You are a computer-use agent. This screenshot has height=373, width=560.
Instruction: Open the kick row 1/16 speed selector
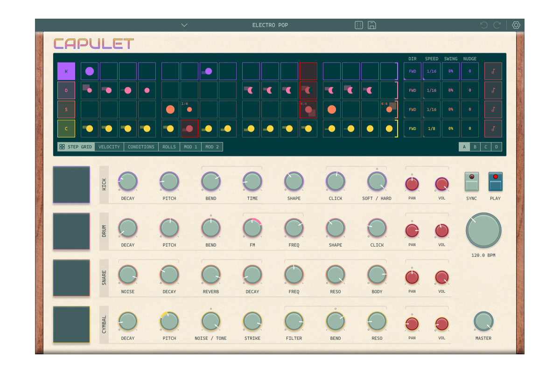[x=432, y=71]
